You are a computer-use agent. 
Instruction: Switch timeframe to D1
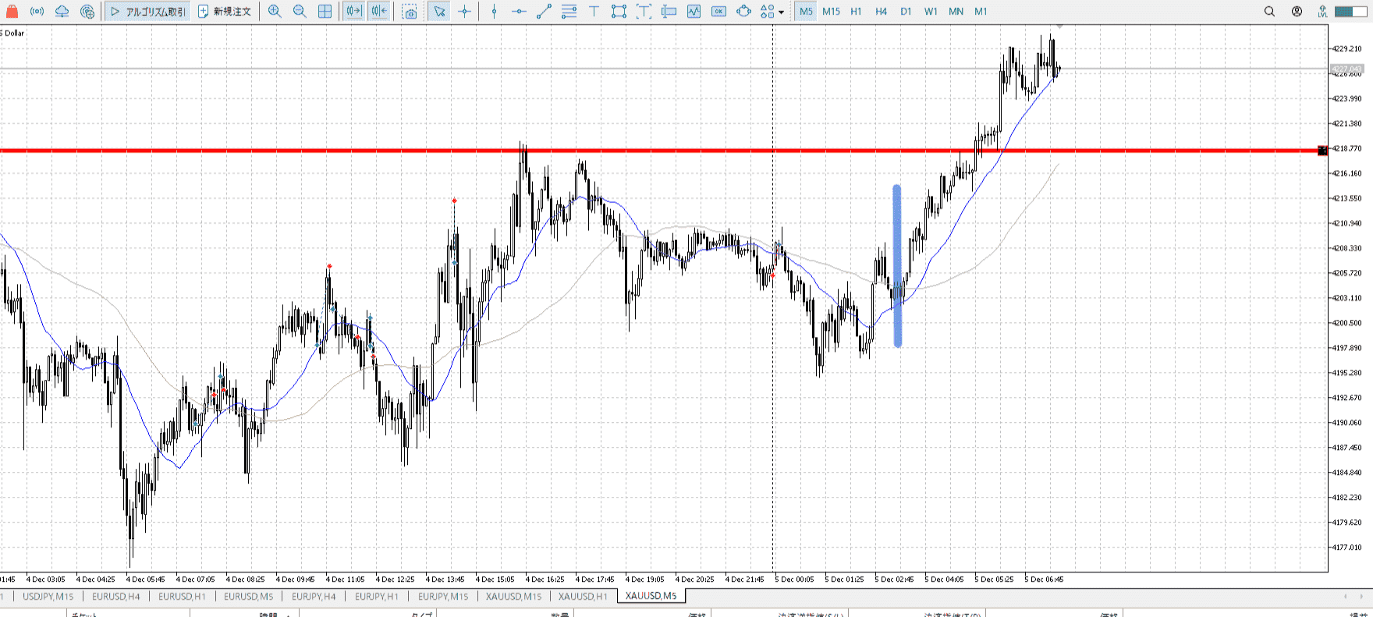(x=906, y=12)
